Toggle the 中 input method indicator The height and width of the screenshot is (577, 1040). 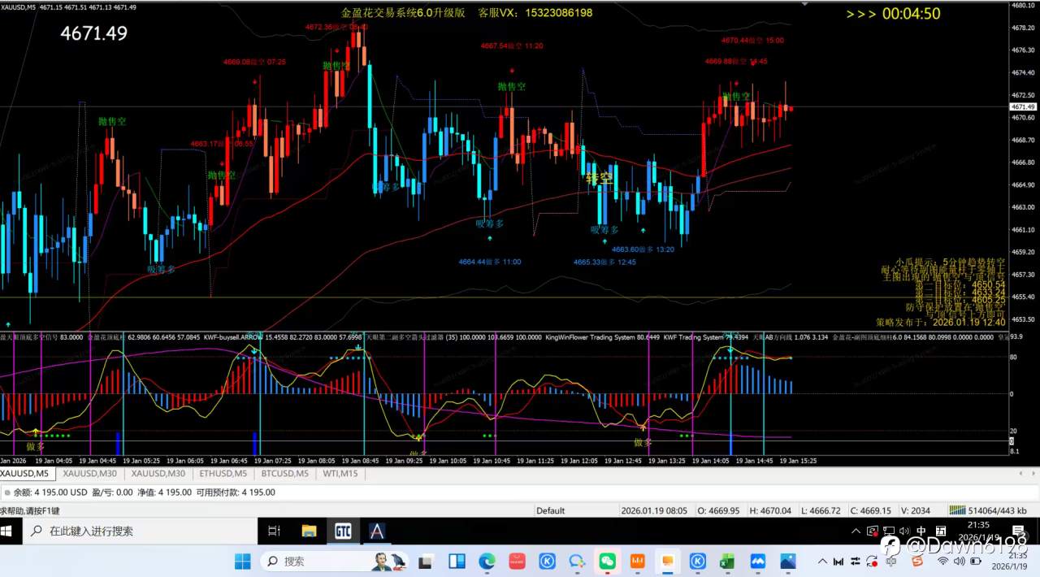point(921,531)
